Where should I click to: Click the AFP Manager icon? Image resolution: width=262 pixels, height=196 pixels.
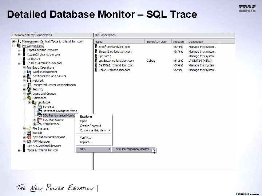tap(29, 141)
